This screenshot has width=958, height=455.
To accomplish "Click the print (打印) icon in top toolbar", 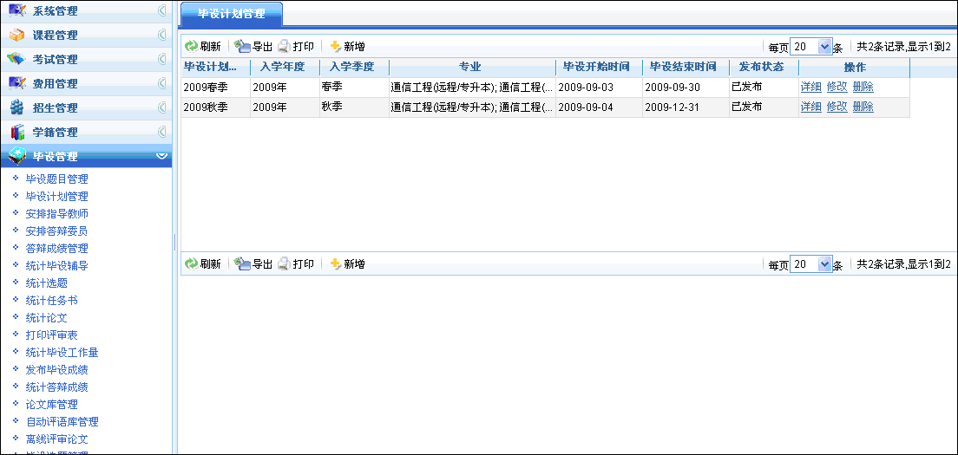I will point(284,47).
